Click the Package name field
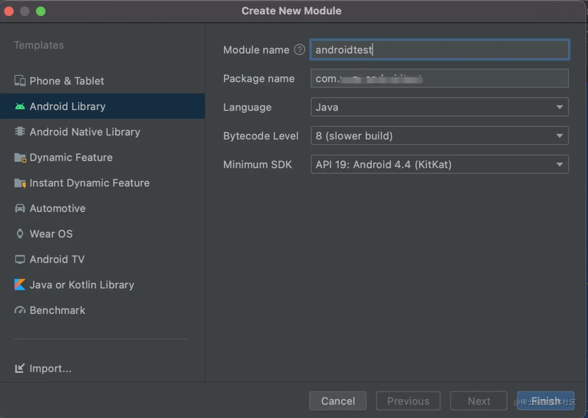Viewport: 588px width, 418px height. point(439,79)
